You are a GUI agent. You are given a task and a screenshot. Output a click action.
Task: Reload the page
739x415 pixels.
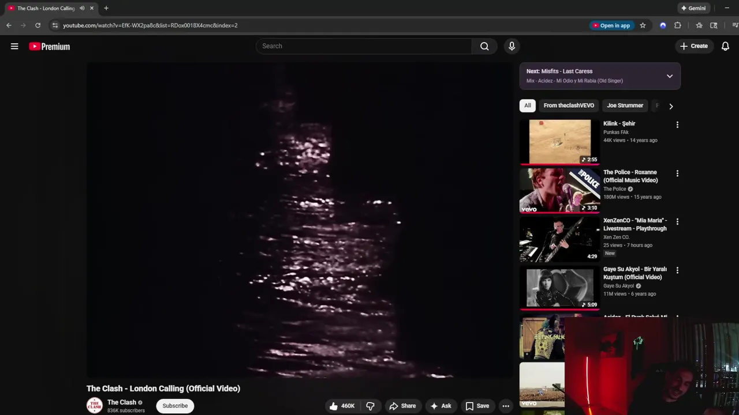tap(38, 25)
